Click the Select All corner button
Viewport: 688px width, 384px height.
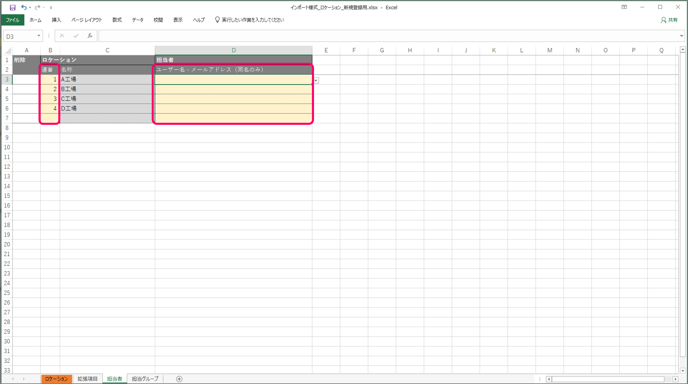click(x=8, y=50)
